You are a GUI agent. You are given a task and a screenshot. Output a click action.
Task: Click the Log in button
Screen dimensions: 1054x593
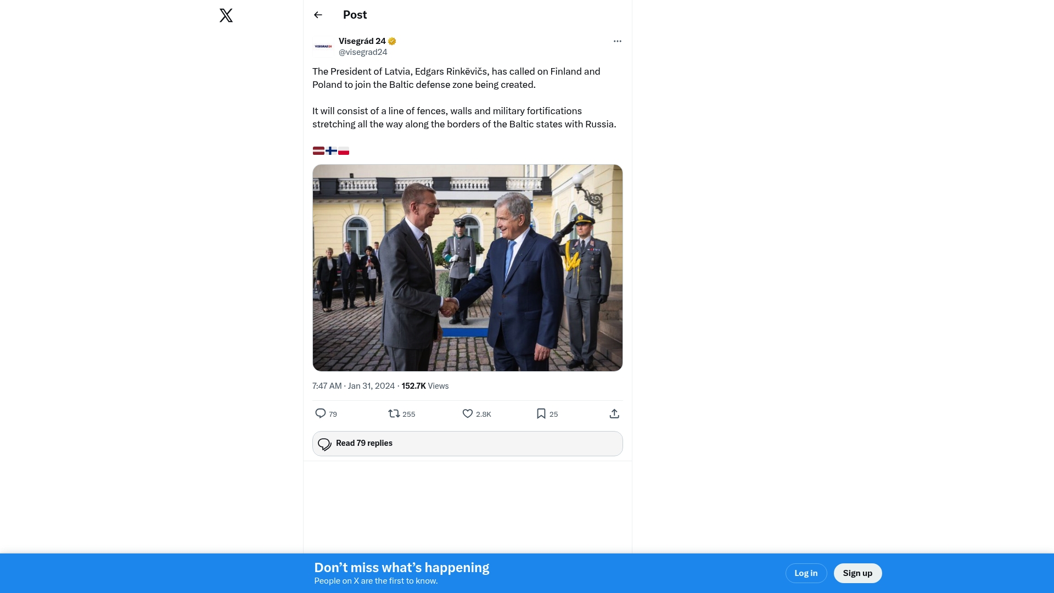pyautogui.click(x=806, y=573)
